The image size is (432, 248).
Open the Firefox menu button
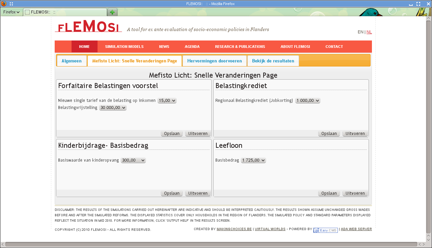[x=11, y=12]
